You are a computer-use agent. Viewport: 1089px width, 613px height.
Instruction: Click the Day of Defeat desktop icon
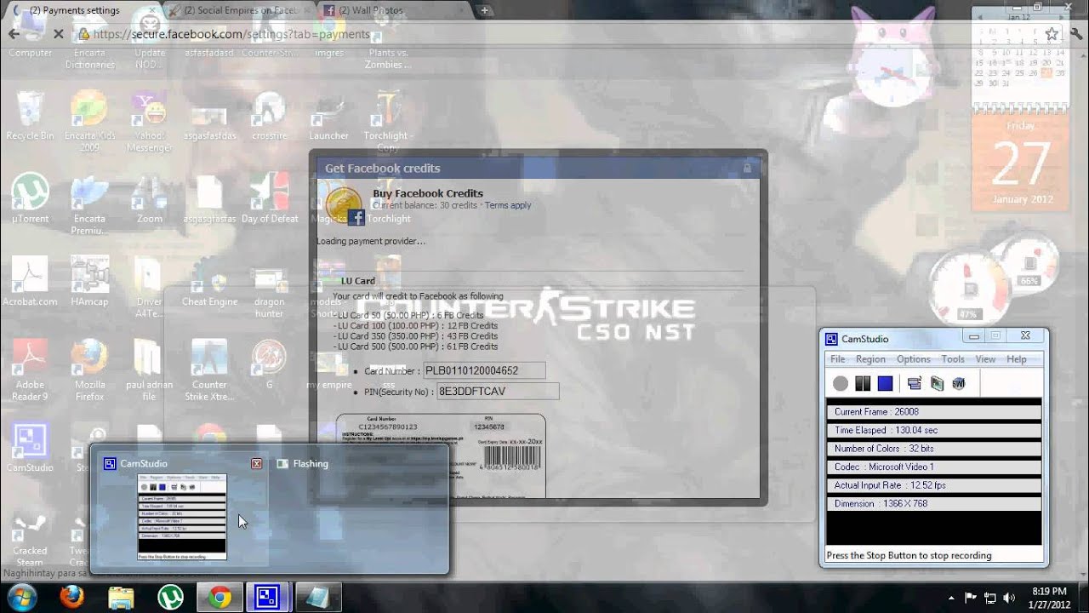click(x=270, y=199)
